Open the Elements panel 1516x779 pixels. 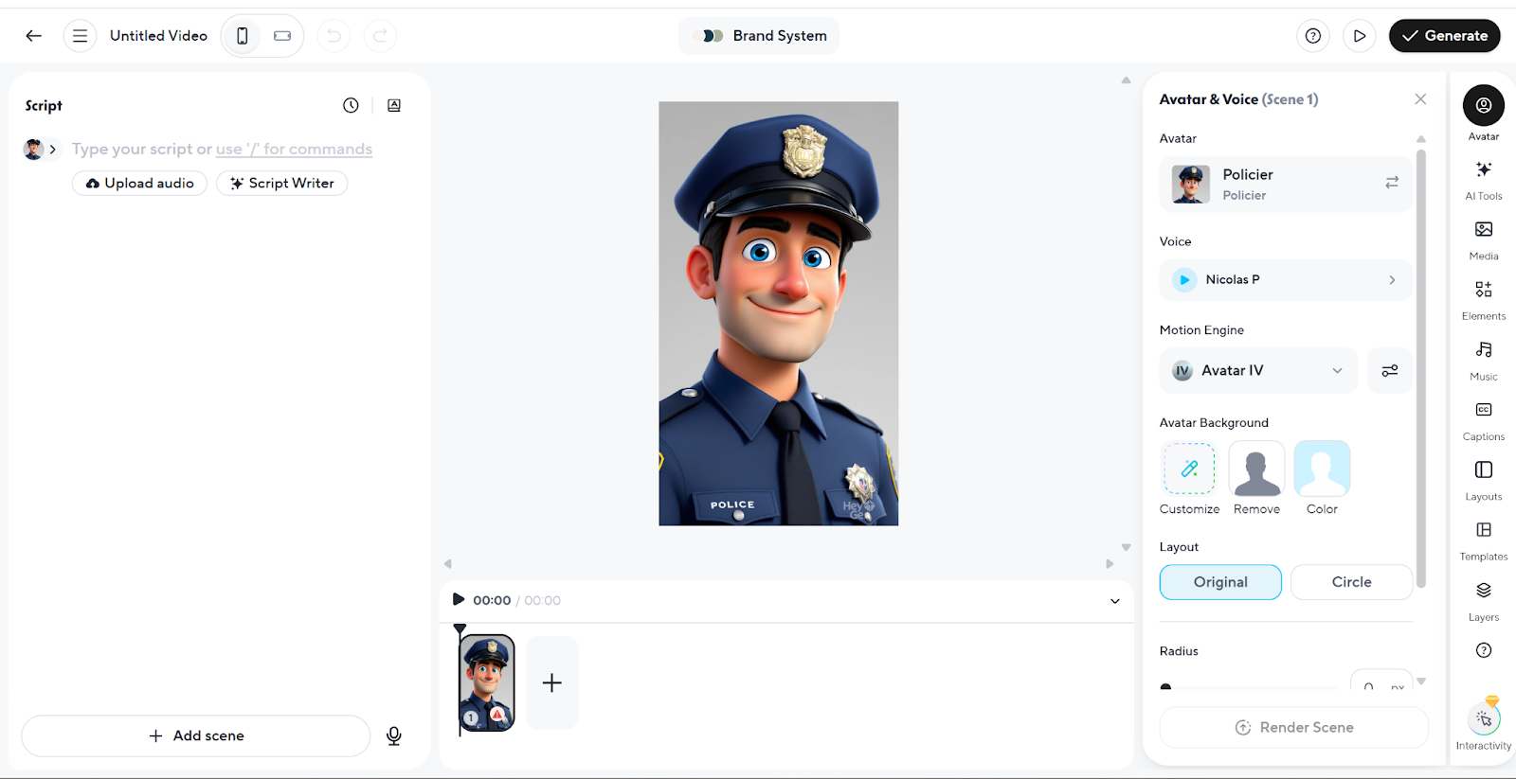coord(1483,297)
